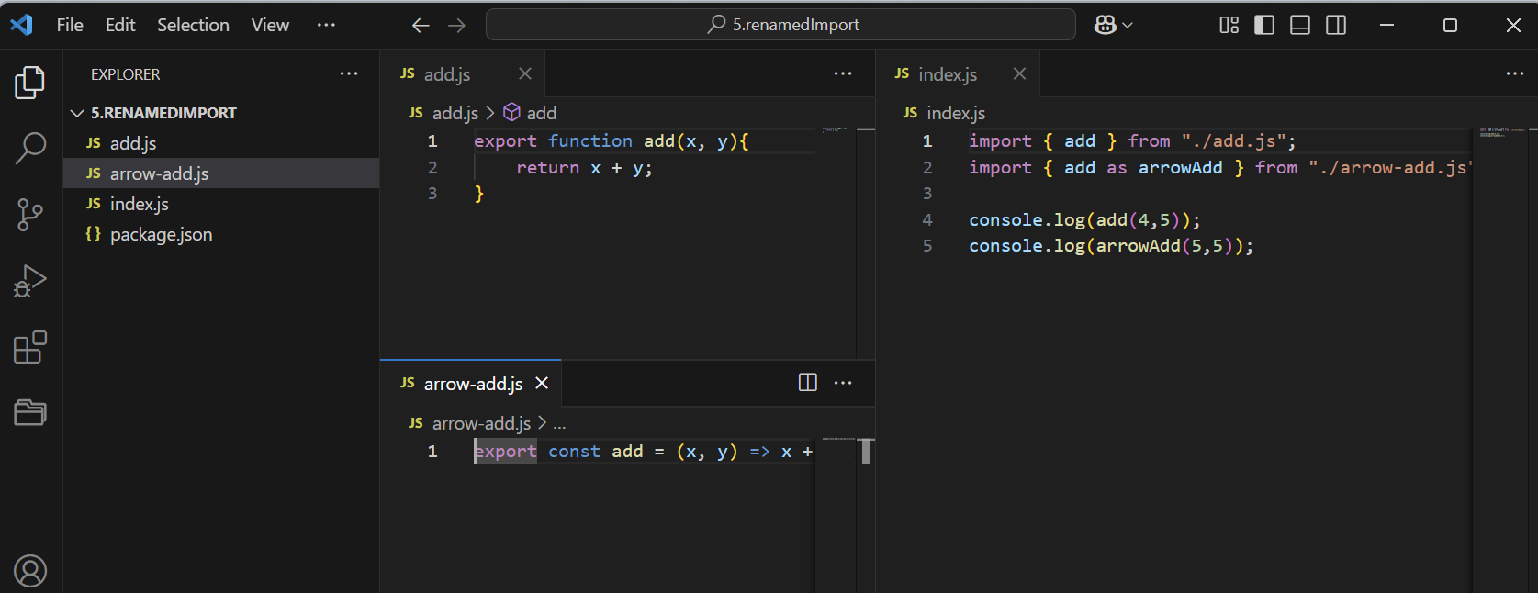Open the View menu
The height and width of the screenshot is (593, 1538).
[x=270, y=25]
